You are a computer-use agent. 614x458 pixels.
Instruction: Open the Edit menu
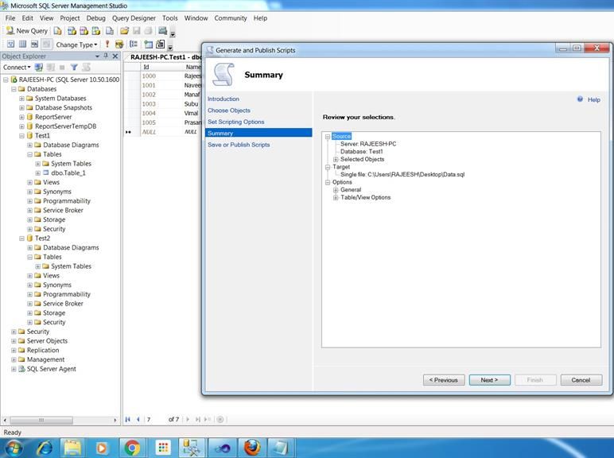tap(27, 18)
